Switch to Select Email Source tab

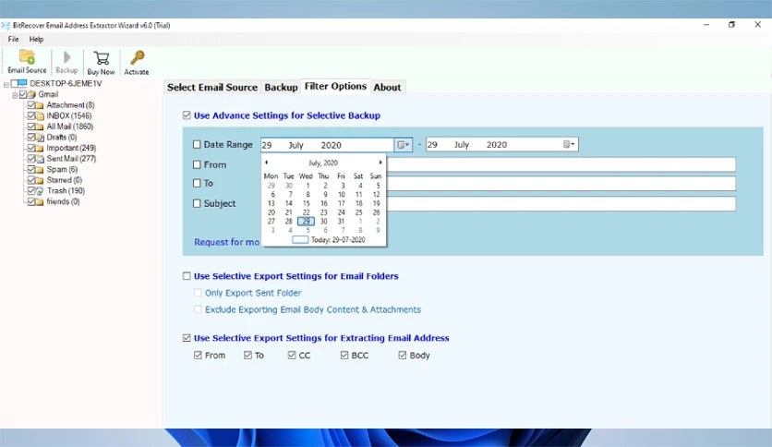click(x=212, y=87)
